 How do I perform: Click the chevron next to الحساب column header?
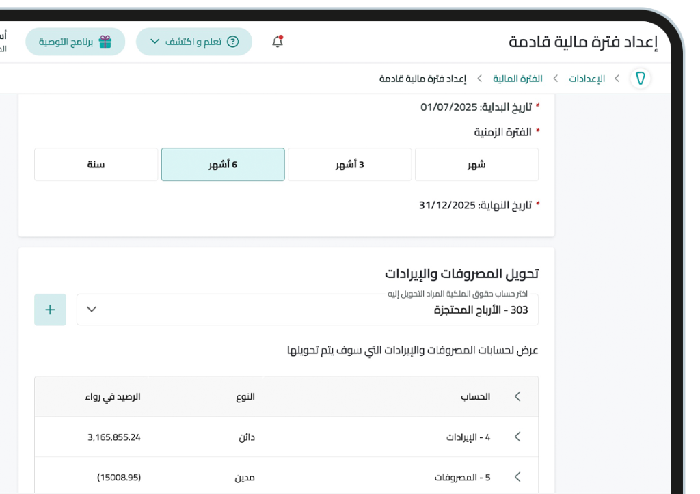(x=517, y=396)
